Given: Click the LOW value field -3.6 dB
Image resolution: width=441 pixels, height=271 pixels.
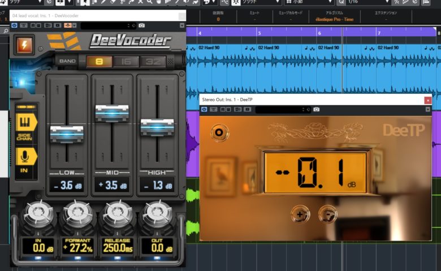Looking at the screenshot, I should coord(67,185).
